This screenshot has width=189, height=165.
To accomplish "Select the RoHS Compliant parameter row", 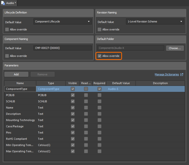I will (x=16, y=139).
